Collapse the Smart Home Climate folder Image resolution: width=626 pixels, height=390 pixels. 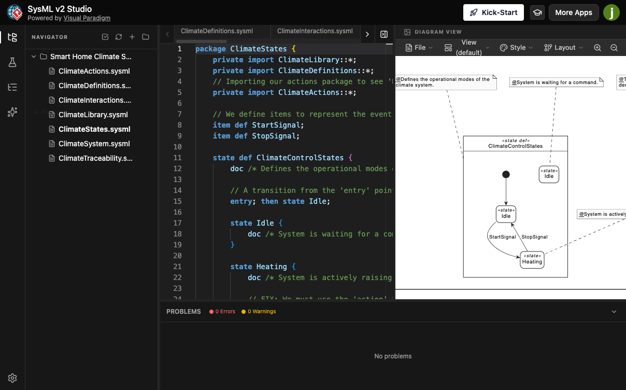pyautogui.click(x=34, y=57)
